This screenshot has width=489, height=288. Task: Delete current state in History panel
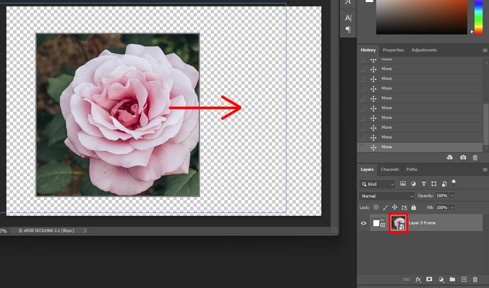(475, 158)
